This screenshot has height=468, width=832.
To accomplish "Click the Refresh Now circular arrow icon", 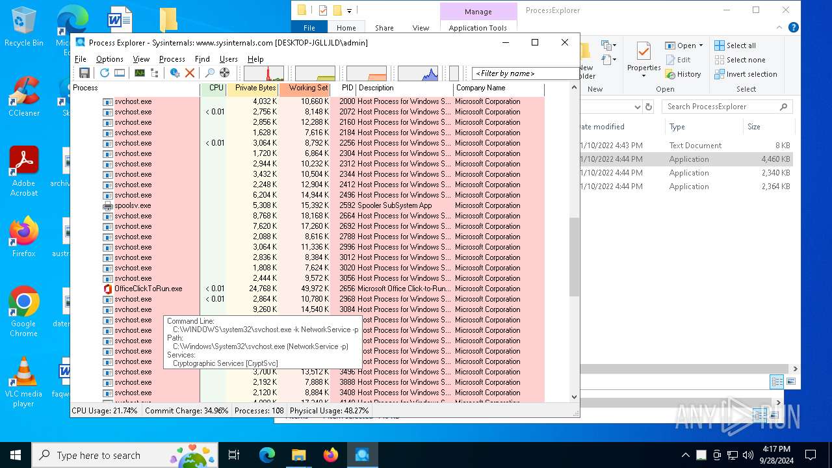I will [x=105, y=73].
